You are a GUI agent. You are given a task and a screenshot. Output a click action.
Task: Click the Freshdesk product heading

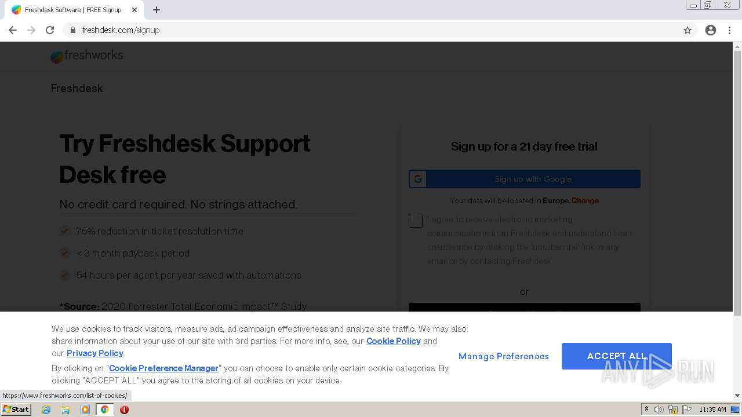click(x=77, y=88)
